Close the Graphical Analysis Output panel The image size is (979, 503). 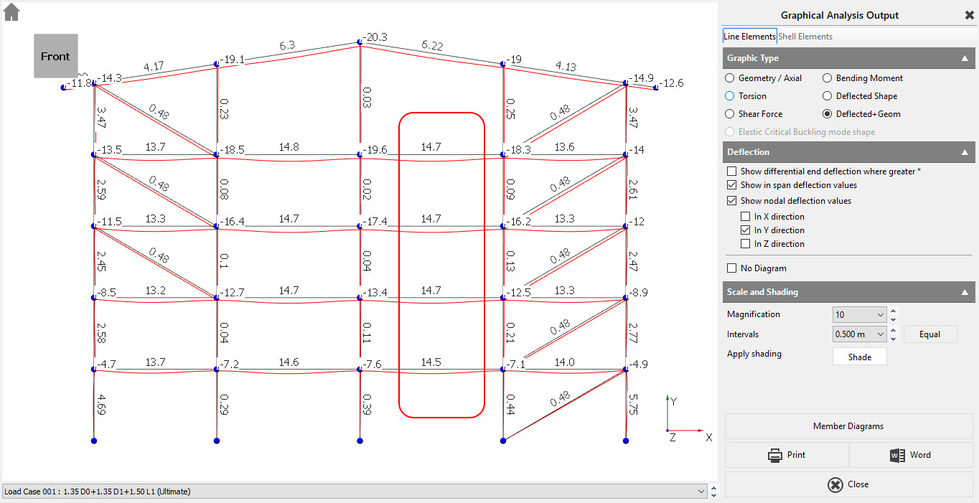click(969, 15)
